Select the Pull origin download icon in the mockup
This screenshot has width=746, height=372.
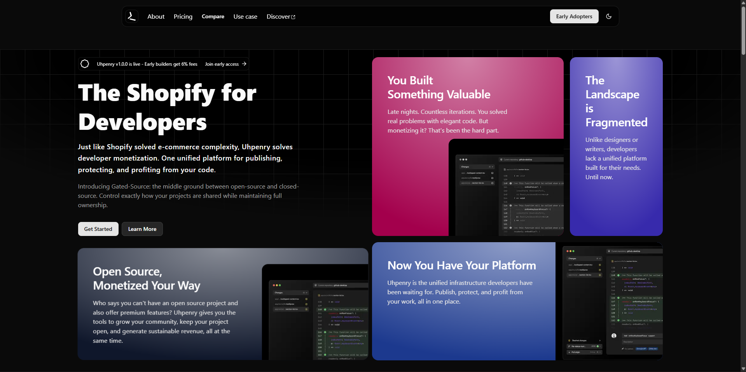coord(569,352)
